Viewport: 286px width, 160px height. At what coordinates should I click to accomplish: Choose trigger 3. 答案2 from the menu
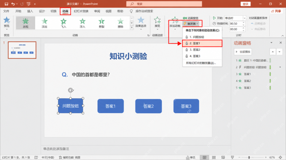(202, 50)
